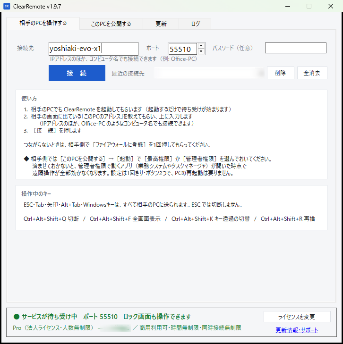Minimize the ClearRemote window
343x344 pixels.
pyautogui.click(x=288, y=6)
